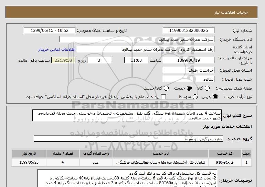This screenshot has height=187, width=265.
Task: Click response deadline date 1399/06/19 field
Action: point(189,60)
